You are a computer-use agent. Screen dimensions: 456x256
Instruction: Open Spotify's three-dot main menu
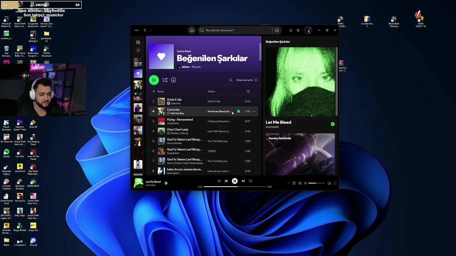click(136, 30)
